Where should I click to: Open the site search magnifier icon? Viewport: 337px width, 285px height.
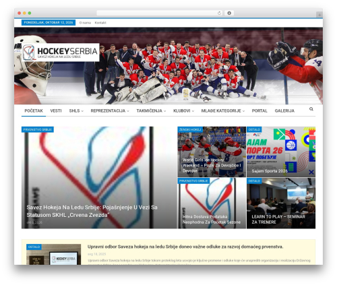311,109
